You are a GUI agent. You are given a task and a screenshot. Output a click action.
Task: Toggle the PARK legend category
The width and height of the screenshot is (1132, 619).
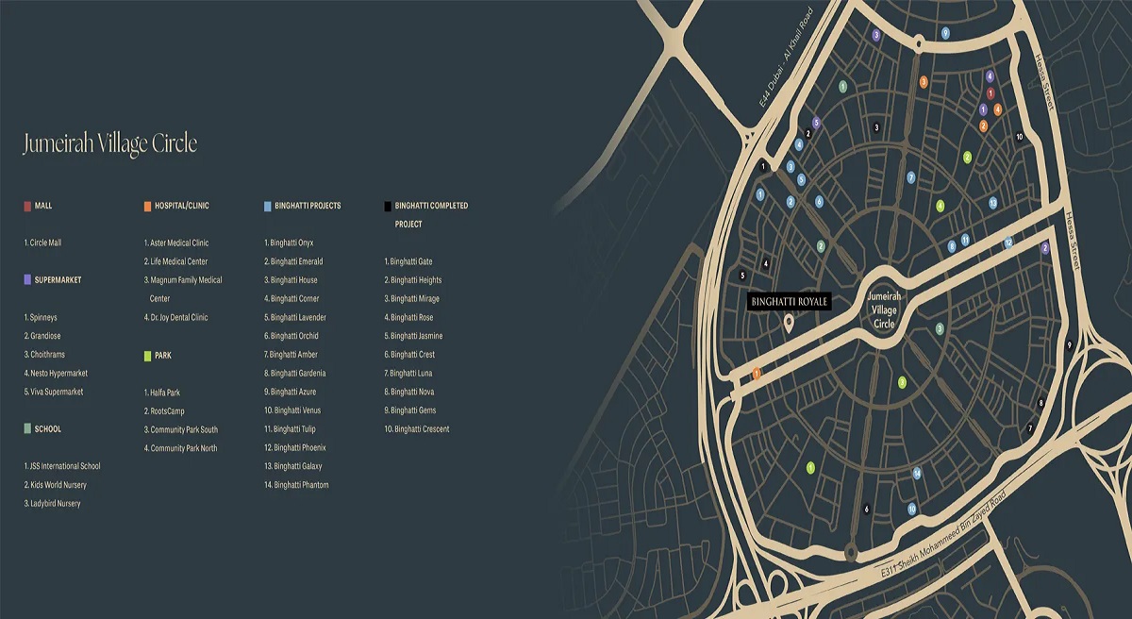[162, 356]
